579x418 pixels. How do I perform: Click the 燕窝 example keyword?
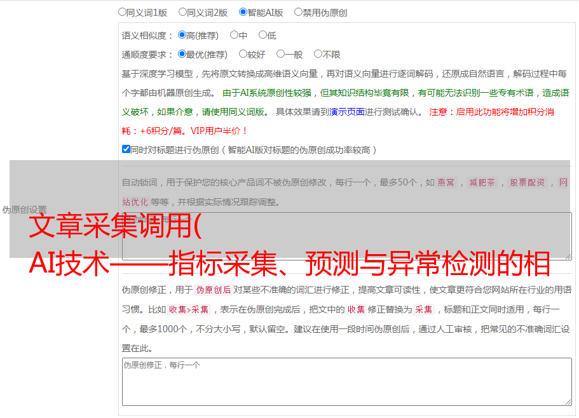pos(446,182)
